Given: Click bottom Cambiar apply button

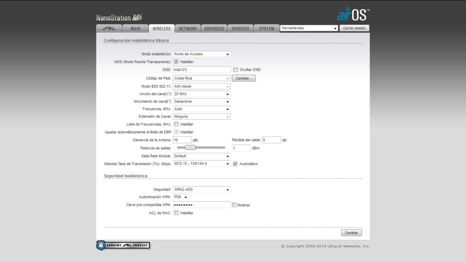Looking at the screenshot, I should coord(351,232).
